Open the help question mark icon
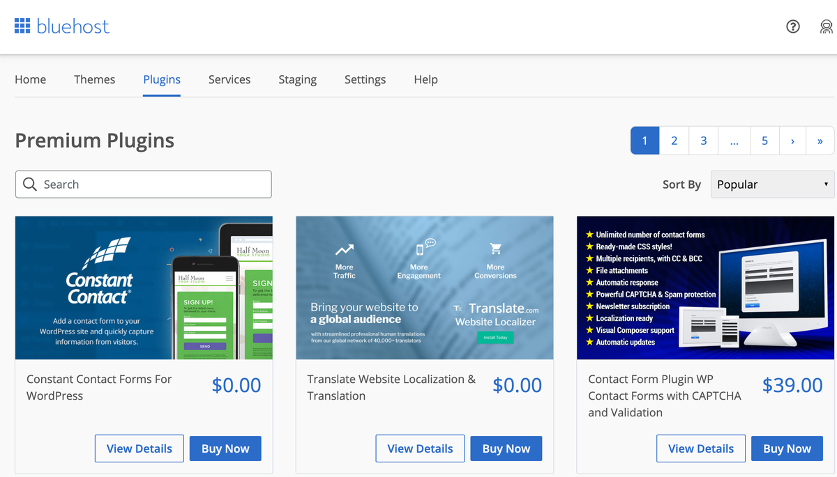 (x=793, y=26)
